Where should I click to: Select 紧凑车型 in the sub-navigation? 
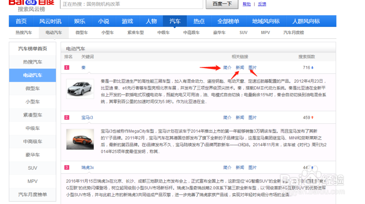click(x=135, y=32)
